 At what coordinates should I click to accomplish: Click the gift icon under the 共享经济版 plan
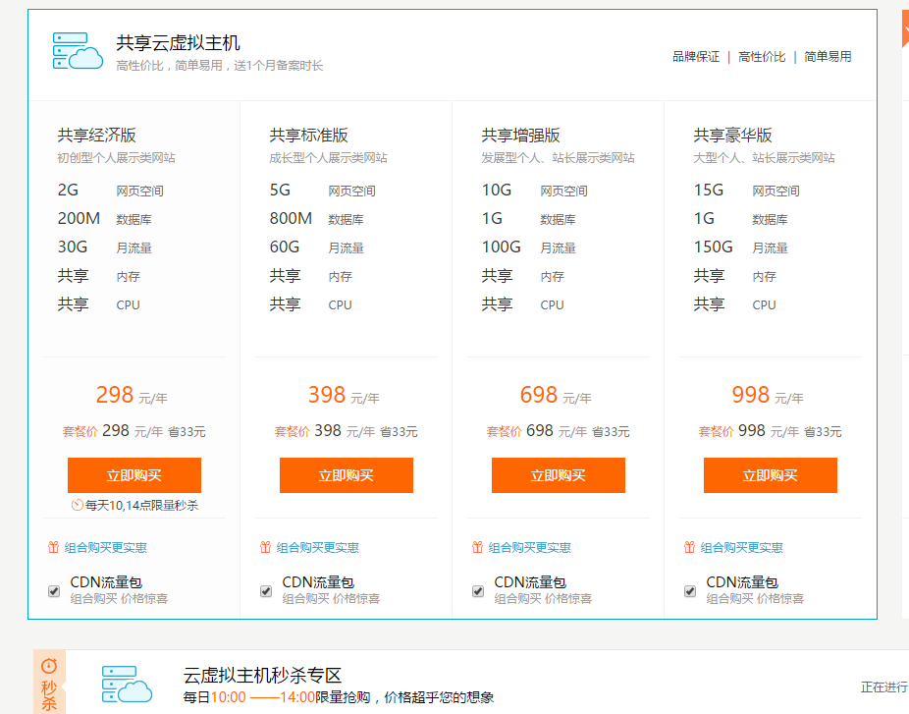[53, 547]
